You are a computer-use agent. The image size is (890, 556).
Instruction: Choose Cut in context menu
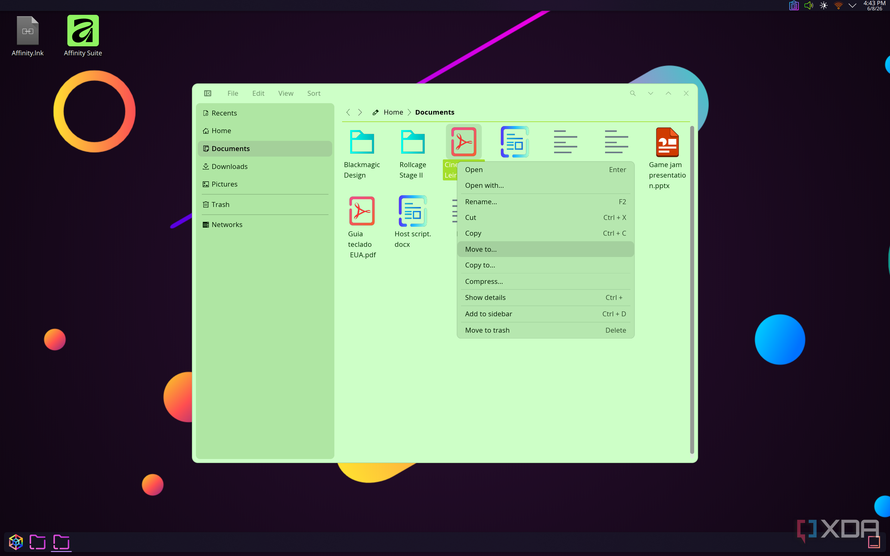coord(545,217)
